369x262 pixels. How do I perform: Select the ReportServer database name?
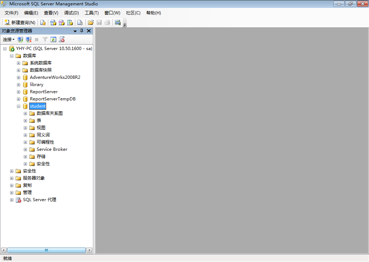[x=44, y=92]
